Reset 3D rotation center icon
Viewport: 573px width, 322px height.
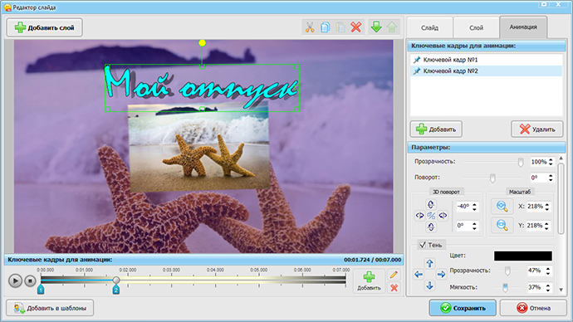pos(431,216)
